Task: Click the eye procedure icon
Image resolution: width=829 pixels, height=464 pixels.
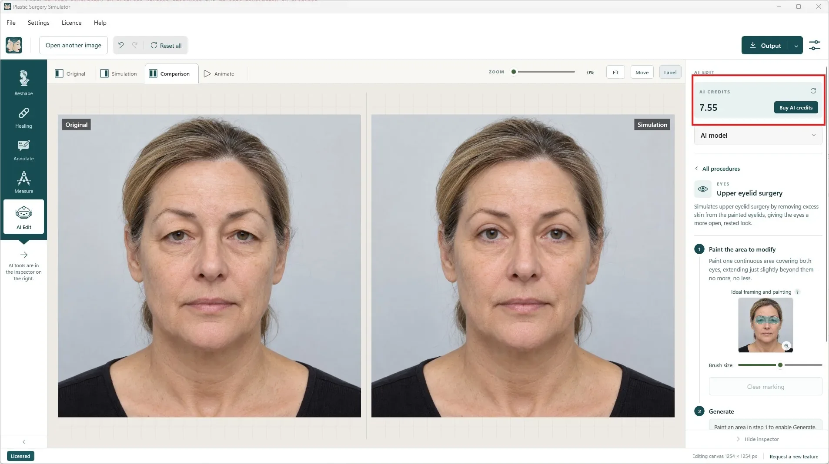Action: (702, 189)
